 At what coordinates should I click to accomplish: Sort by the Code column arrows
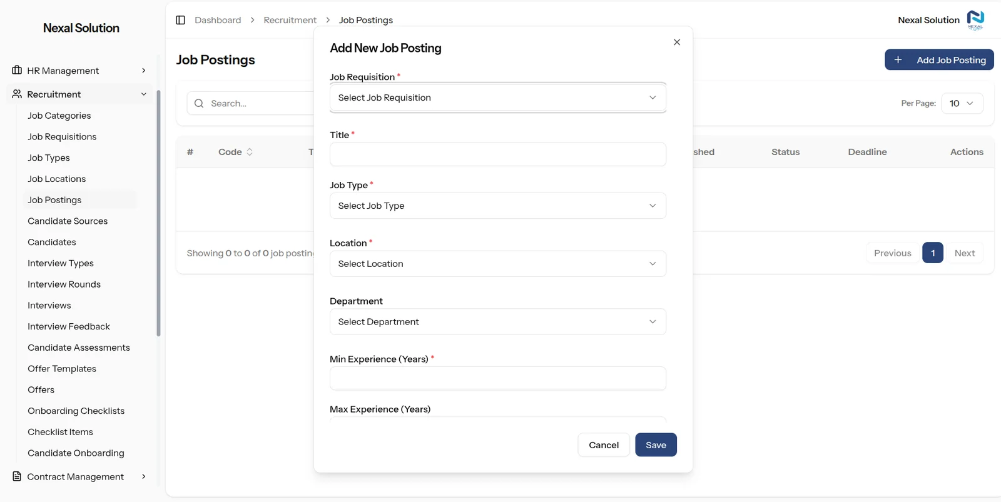coord(250,152)
